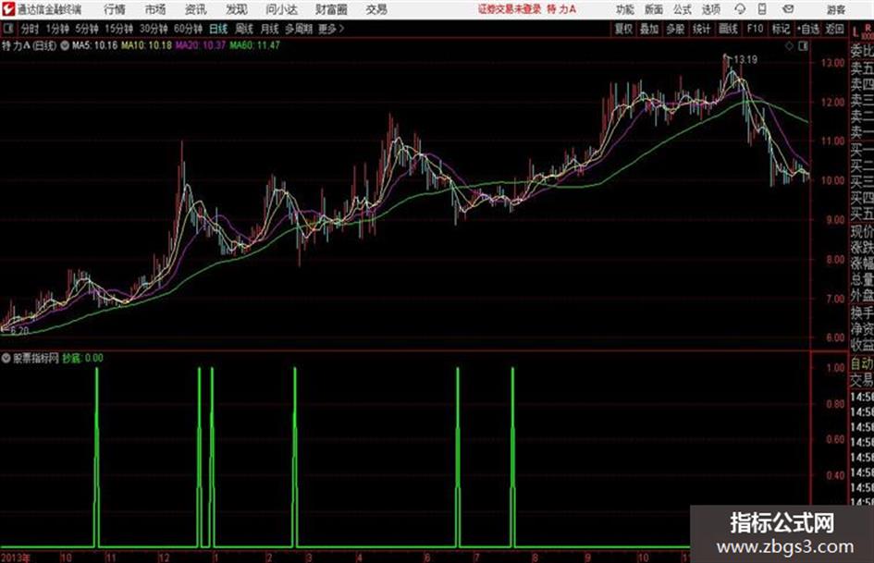Viewport: 874px width, 563px height.
Task: Click the 画线 drawing tool button
Action: [728, 29]
